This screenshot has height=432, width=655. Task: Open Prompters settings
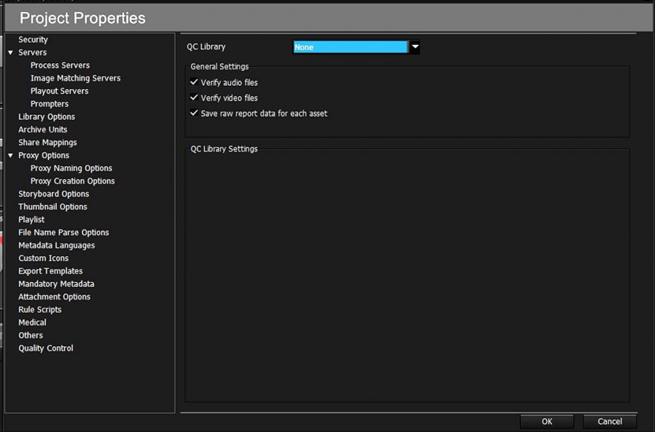tap(49, 104)
